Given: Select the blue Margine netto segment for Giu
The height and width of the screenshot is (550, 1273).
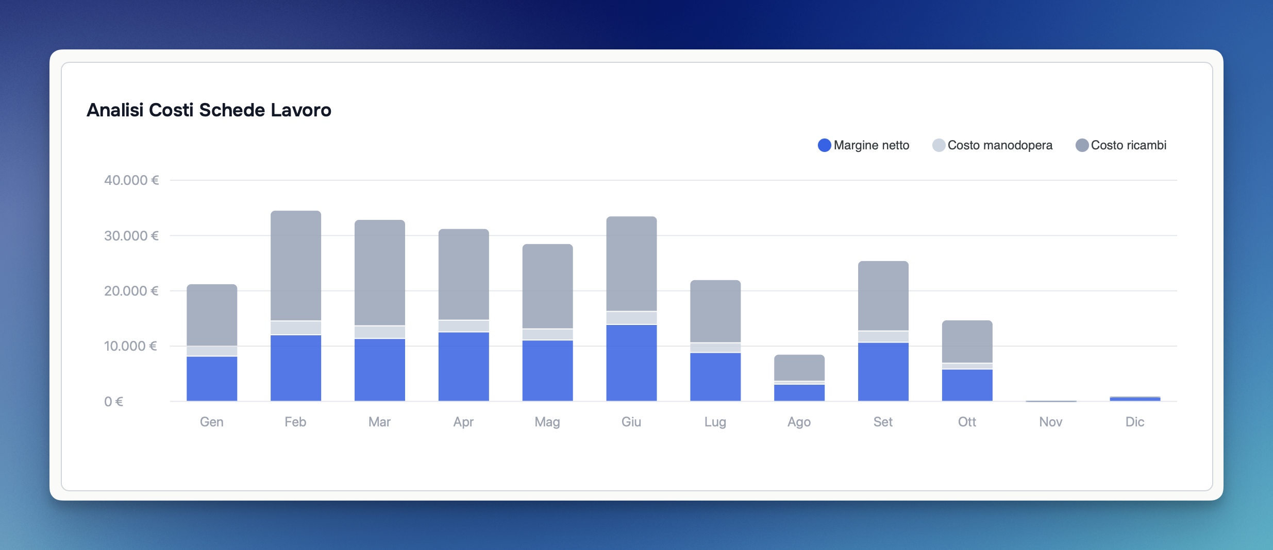Looking at the screenshot, I should point(631,363).
